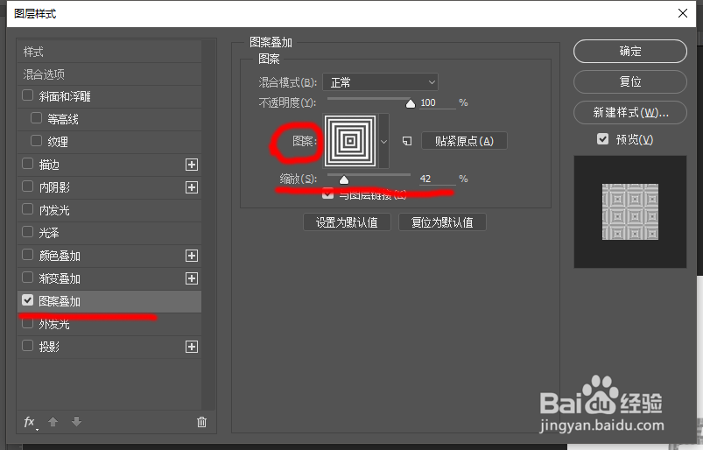
Task: Enable the 颜色叠加 checkbox
Action: tap(28, 255)
